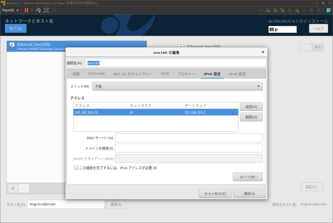Screen dimensions: 333x223
Task: Click the keyboard icon next to jp
Action: (272, 30)
